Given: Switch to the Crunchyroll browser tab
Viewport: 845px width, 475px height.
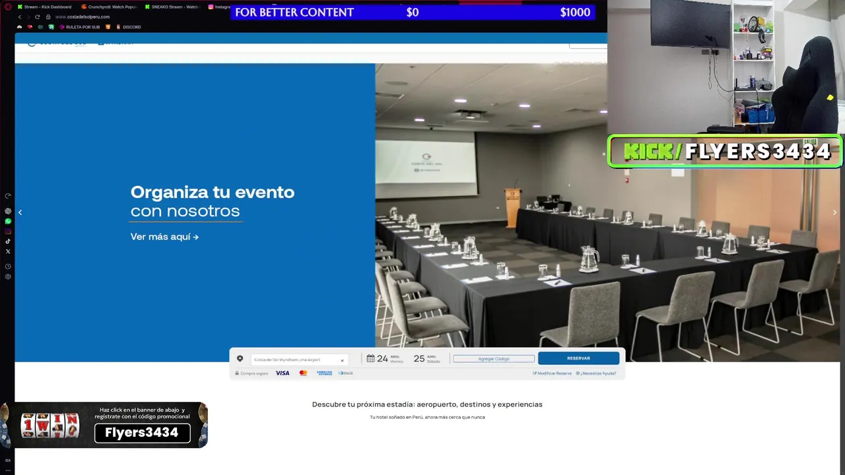Looking at the screenshot, I should (x=110, y=7).
